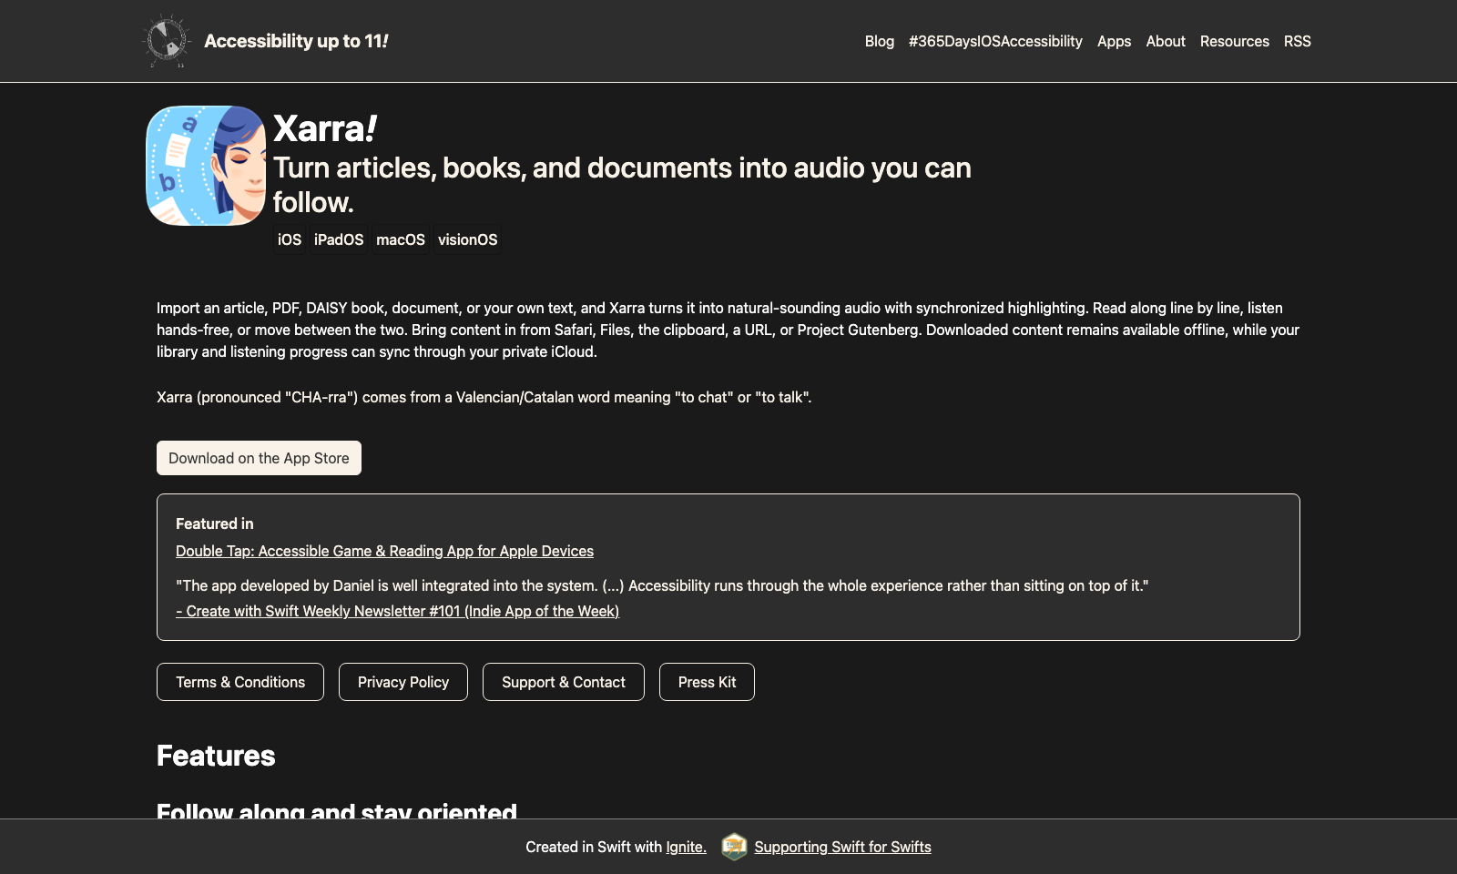
Task: Select About in the navigation bar
Action: (1166, 41)
